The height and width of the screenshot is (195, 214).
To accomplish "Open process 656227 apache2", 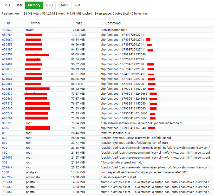I will [x=7, y=177].
